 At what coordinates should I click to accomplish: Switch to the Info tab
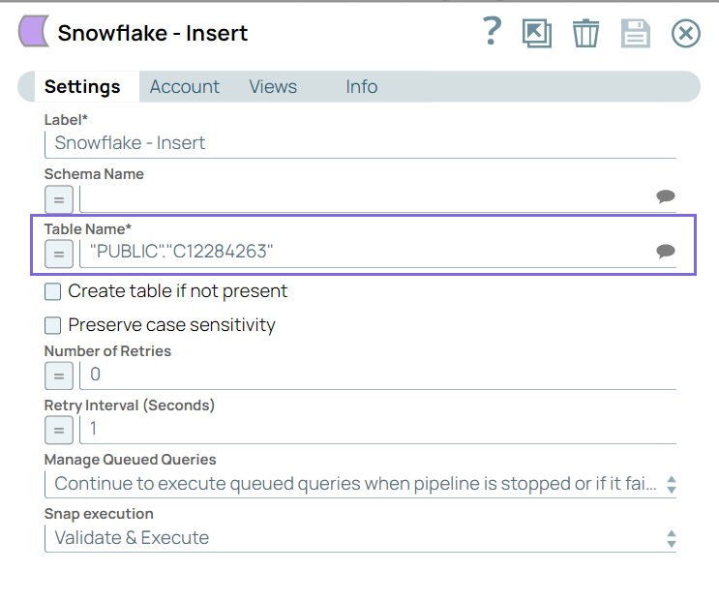pos(362,87)
